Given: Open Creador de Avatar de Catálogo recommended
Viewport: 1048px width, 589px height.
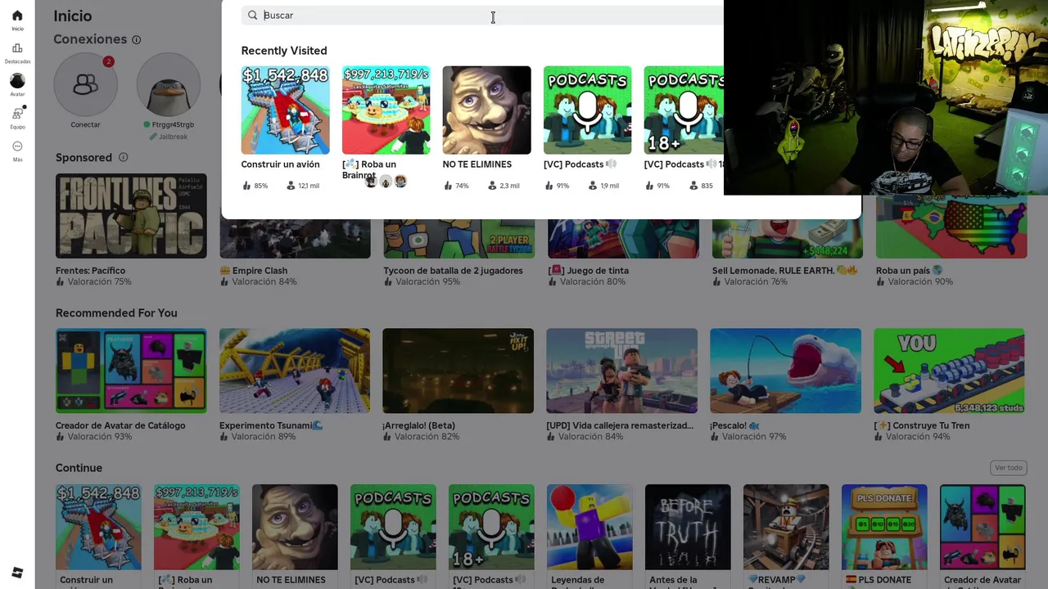Looking at the screenshot, I should point(131,371).
